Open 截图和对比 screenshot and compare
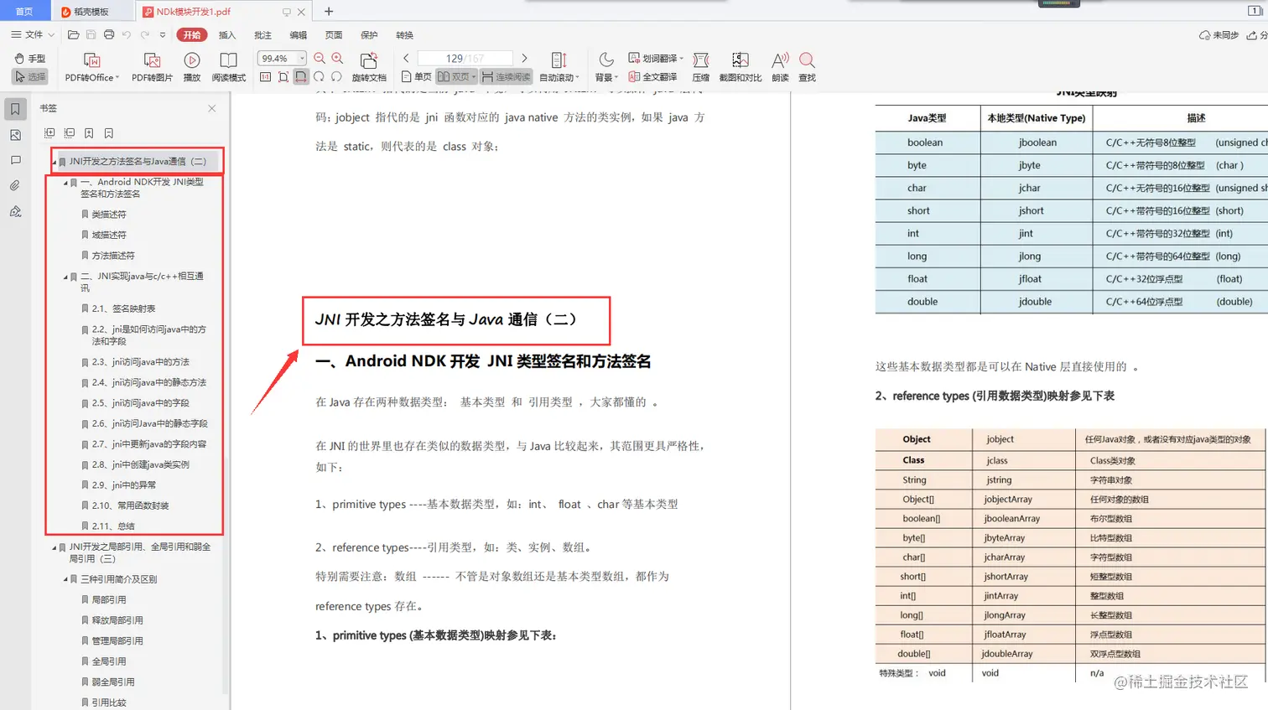The height and width of the screenshot is (710, 1268). pos(741,67)
